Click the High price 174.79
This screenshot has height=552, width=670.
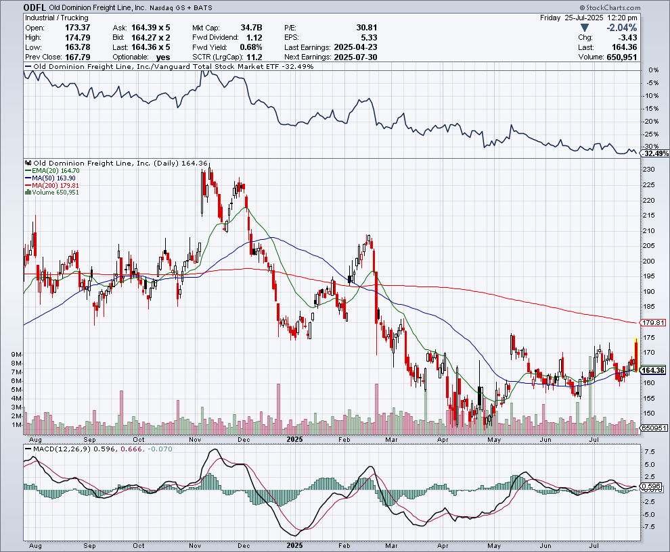pyautogui.click(x=77, y=38)
